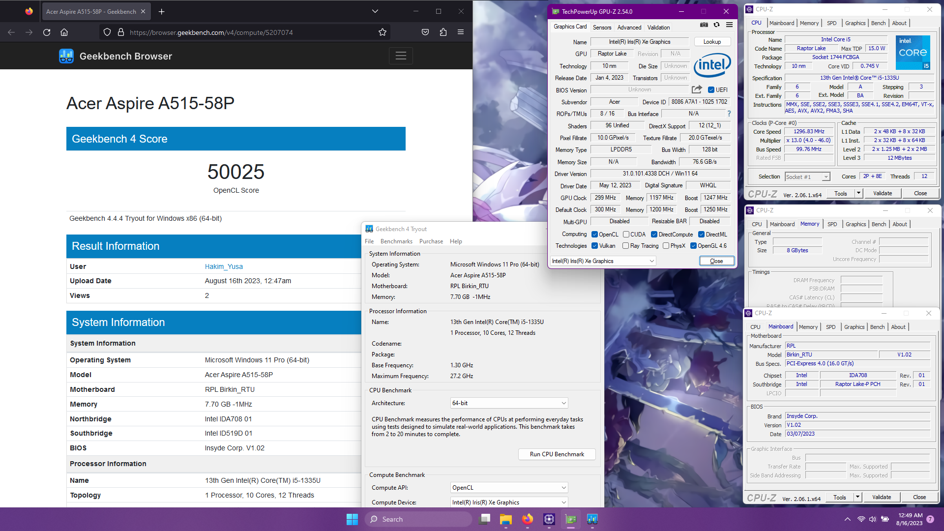944x531 pixels.
Task: Open the Firefox application menu icon
Action: coord(461,32)
